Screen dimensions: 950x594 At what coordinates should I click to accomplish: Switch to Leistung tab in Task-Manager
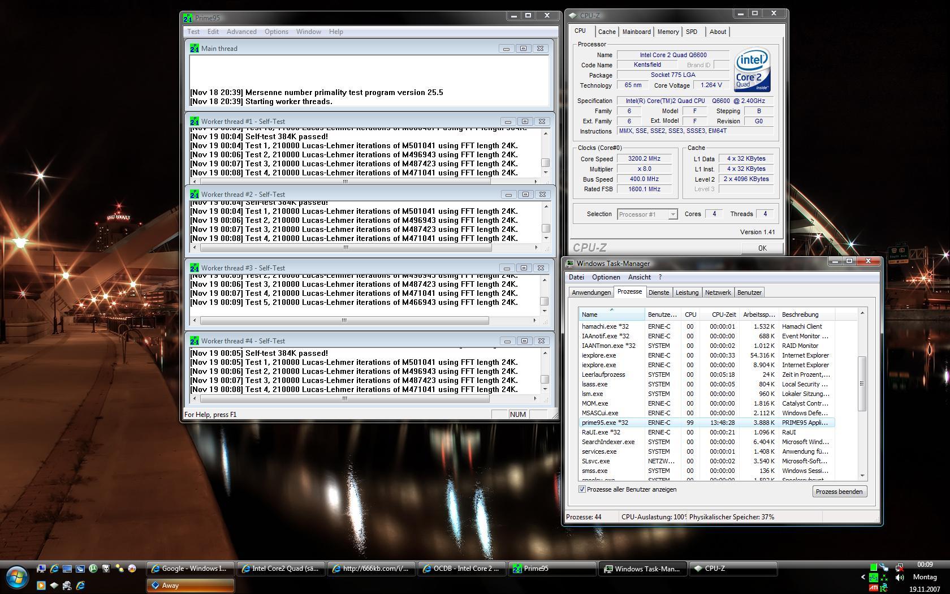coord(687,292)
